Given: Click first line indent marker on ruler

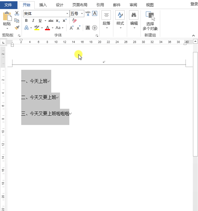Looking at the screenshot, I should [21, 40].
